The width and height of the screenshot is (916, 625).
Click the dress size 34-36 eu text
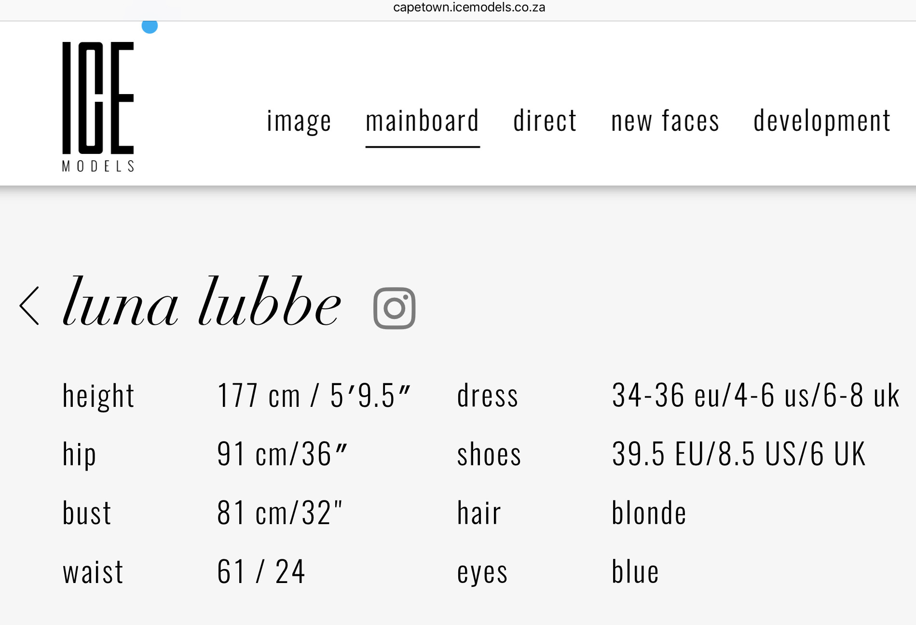pyautogui.click(x=755, y=395)
